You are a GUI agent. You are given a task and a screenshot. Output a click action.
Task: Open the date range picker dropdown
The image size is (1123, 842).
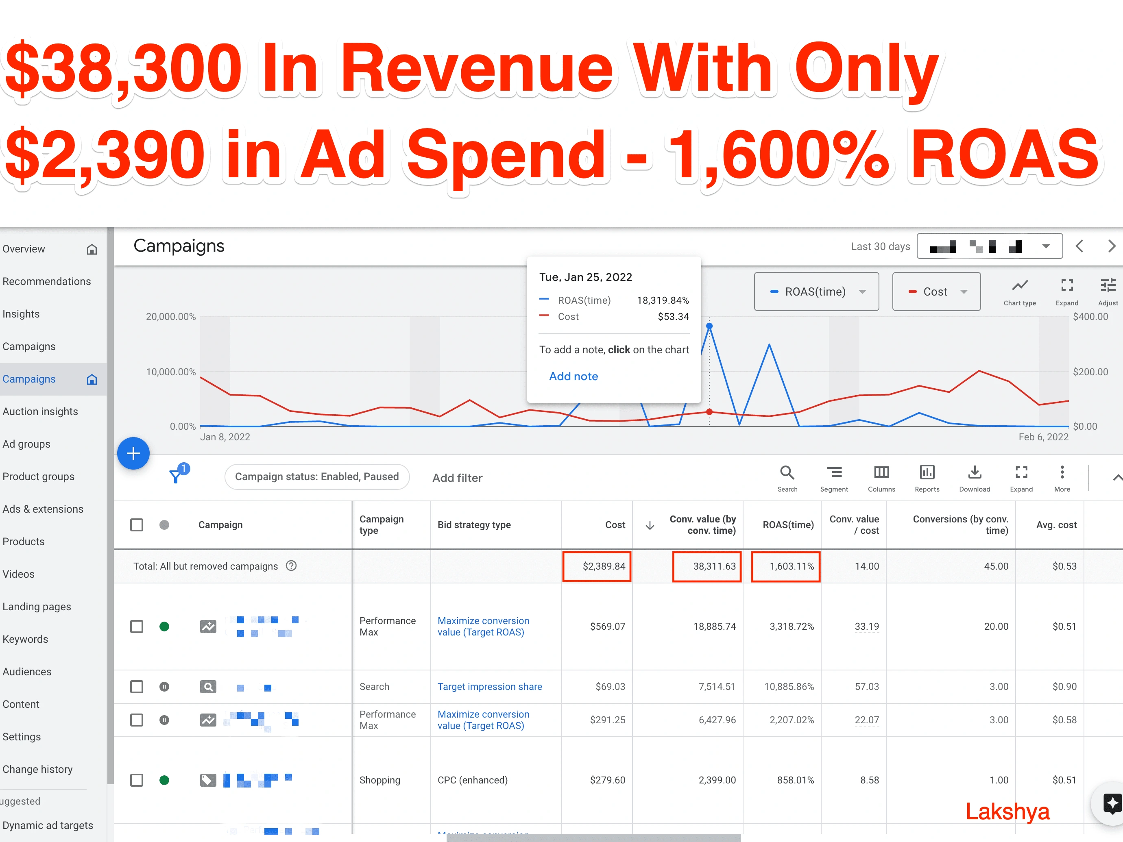coord(990,246)
